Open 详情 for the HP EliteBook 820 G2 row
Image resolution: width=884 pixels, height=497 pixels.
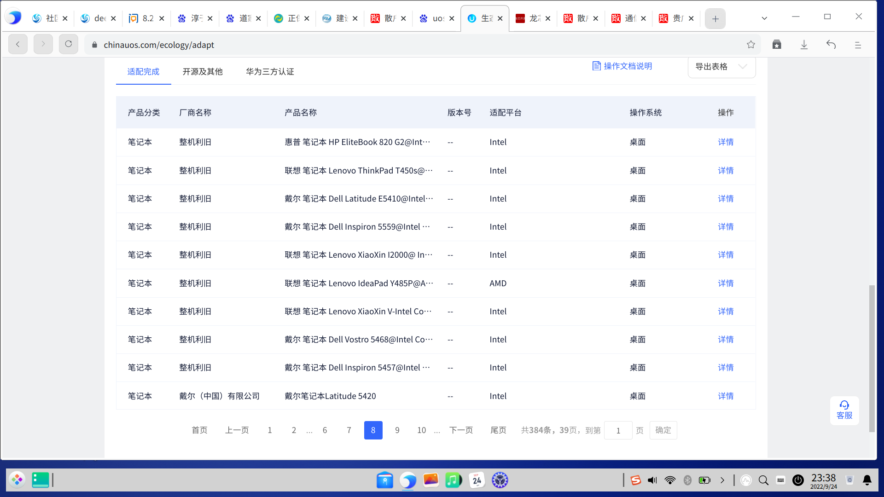[726, 142]
